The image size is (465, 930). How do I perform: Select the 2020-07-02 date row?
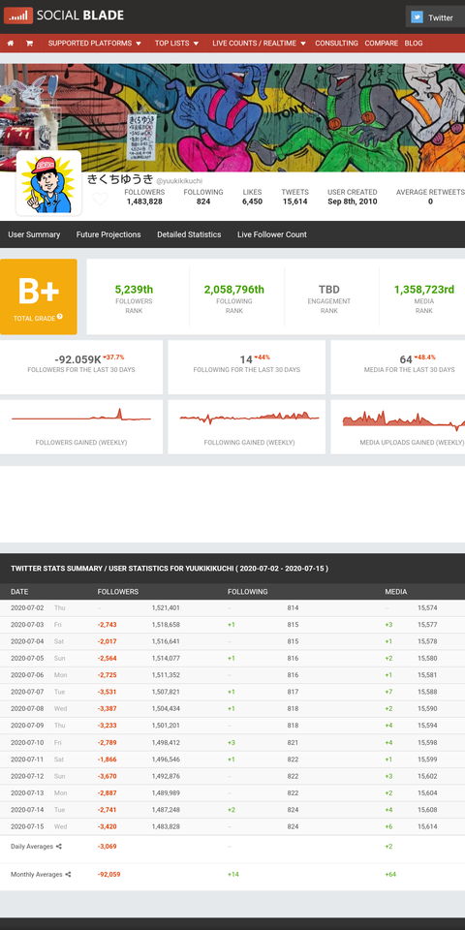(232, 608)
